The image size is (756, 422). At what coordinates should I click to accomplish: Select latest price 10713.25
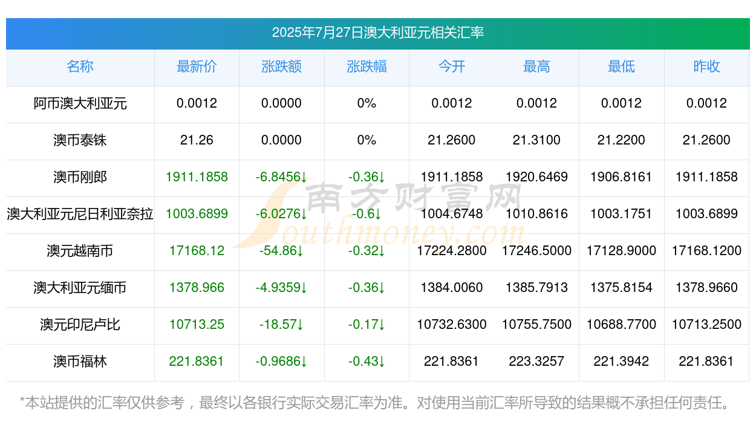(197, 325)
